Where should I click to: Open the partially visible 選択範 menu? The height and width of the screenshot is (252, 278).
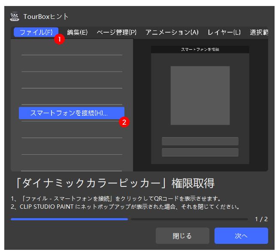[259, 33]
